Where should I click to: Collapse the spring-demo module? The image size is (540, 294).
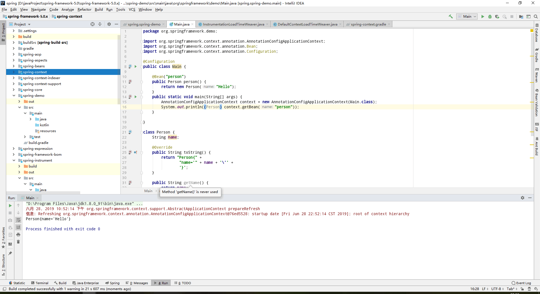[x=13, y=96]
